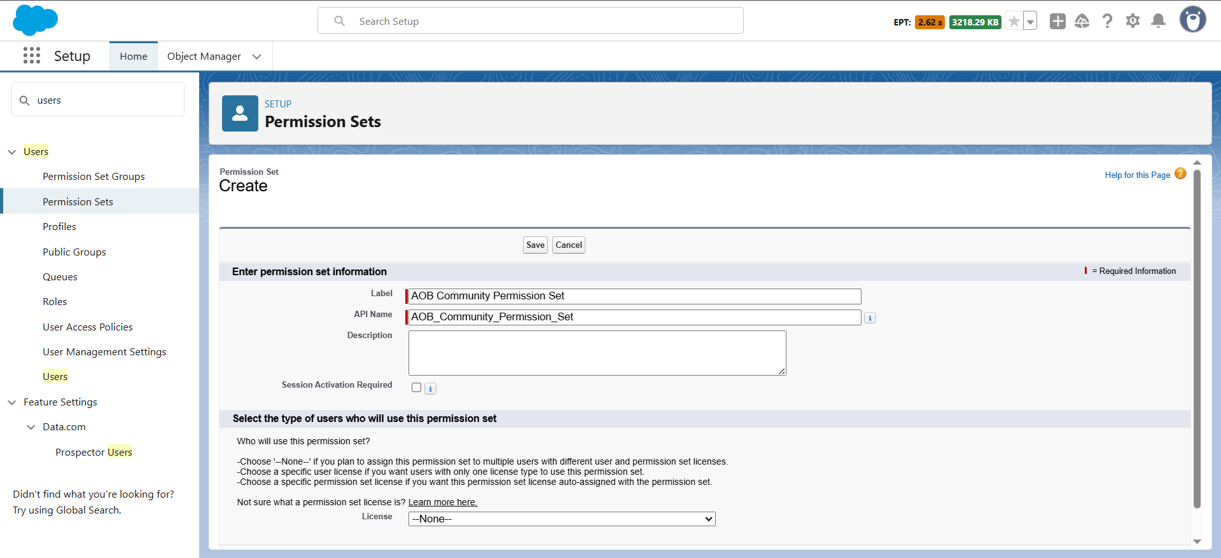Open the License dropdown

tap(562, 519)
